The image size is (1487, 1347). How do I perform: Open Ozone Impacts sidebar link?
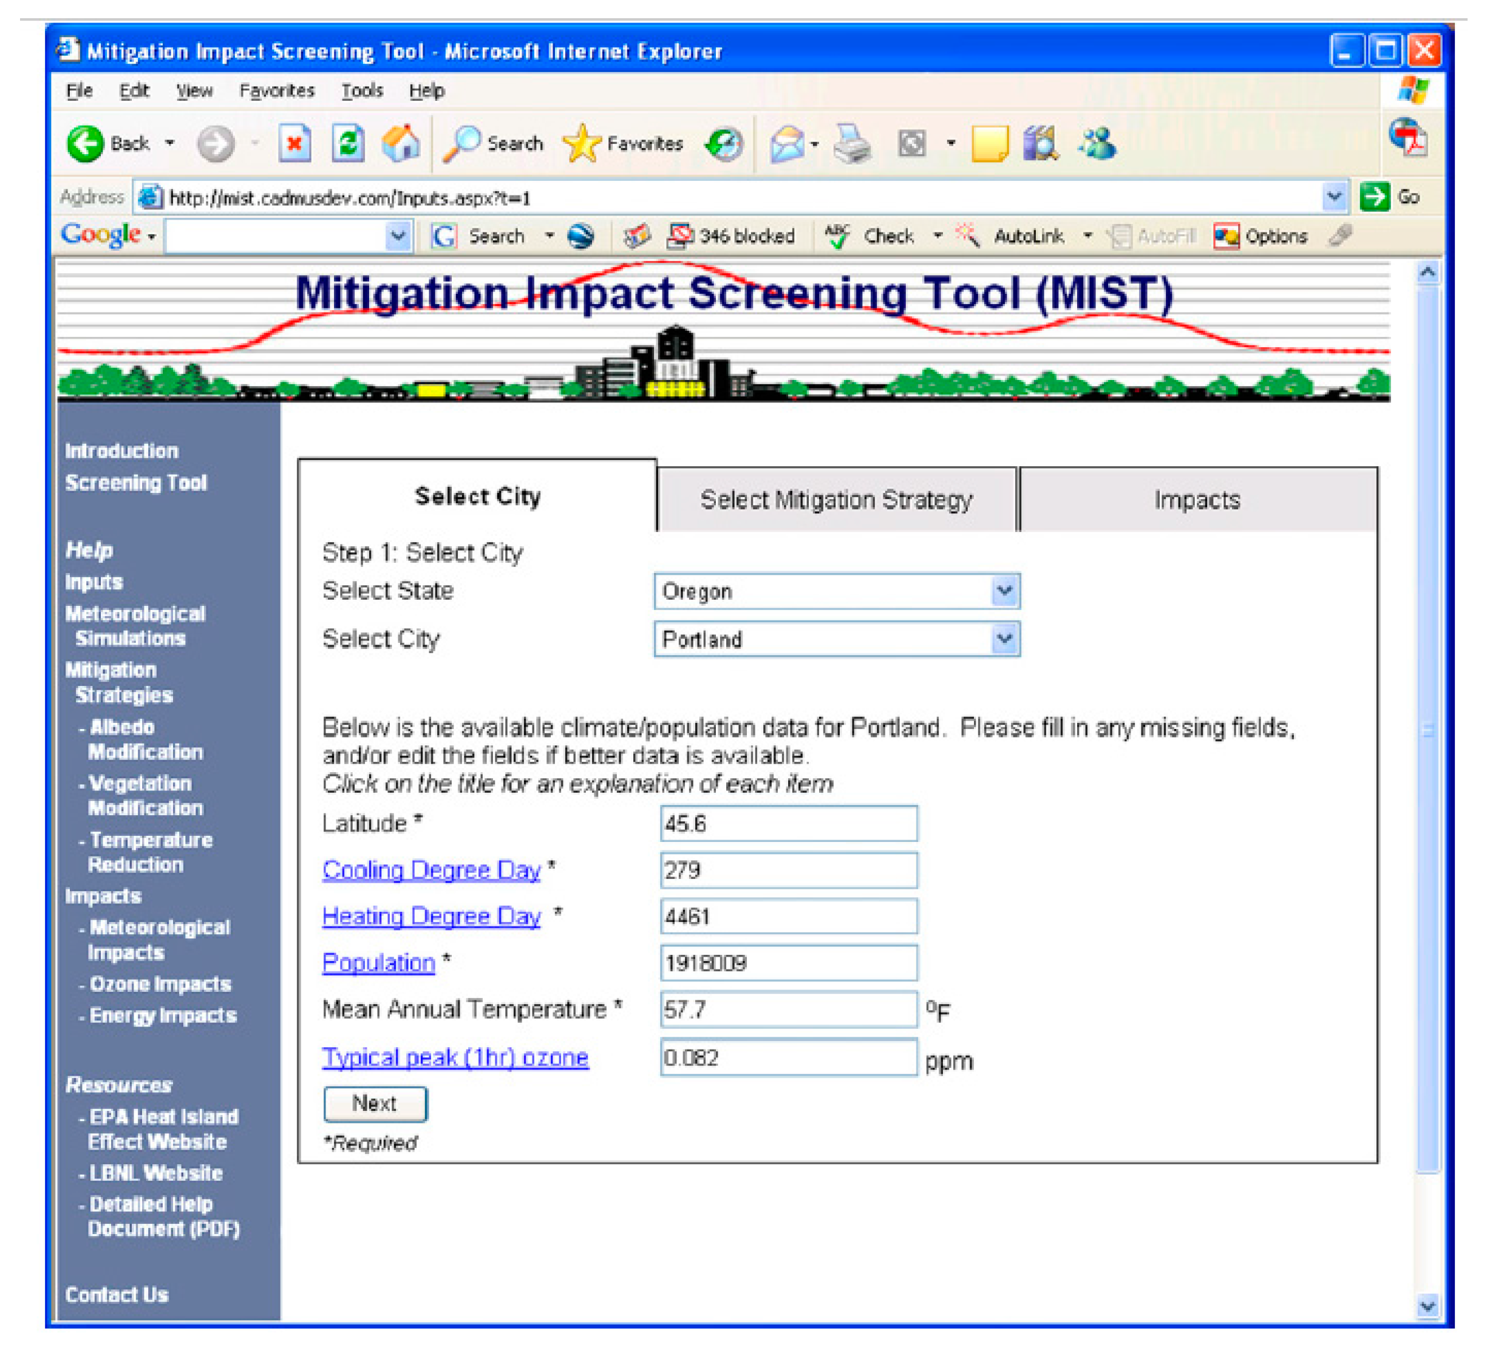click(x=160, y=983)
